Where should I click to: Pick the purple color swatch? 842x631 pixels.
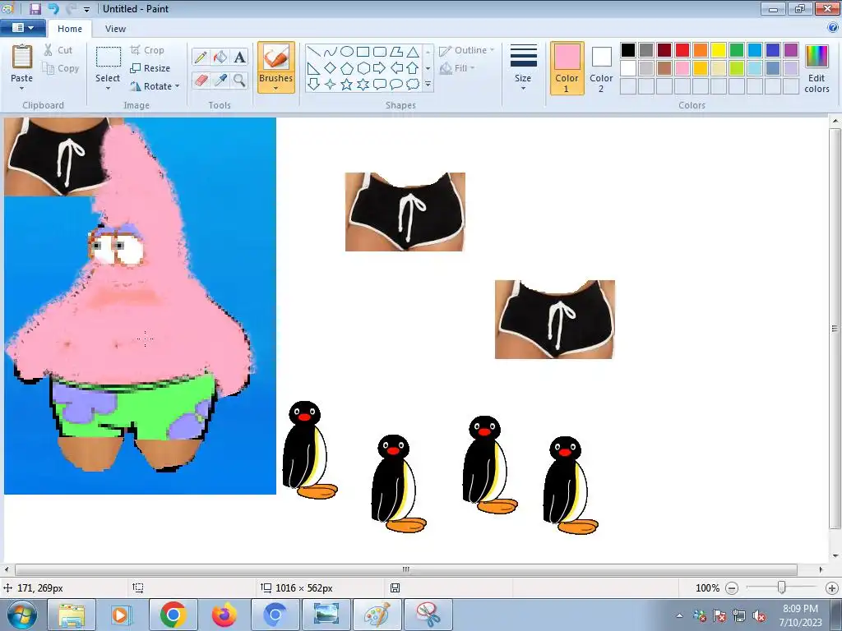pos(791,50)
